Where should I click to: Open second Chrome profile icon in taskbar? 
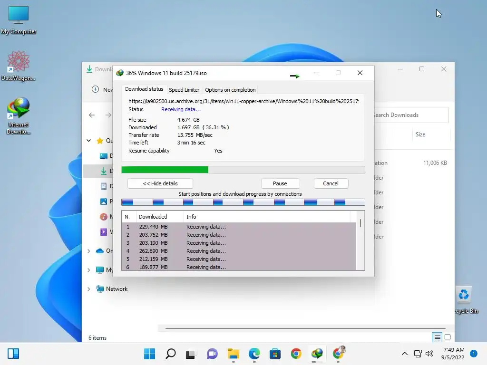(339, 353)
